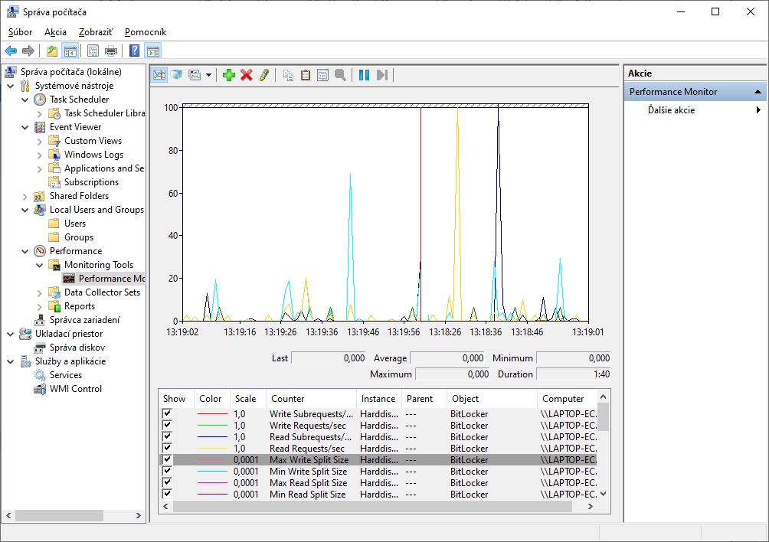Click the Highlight pencil icon
Image resolution: width=769 pixels, height=542 pixels.
point(263,75)
